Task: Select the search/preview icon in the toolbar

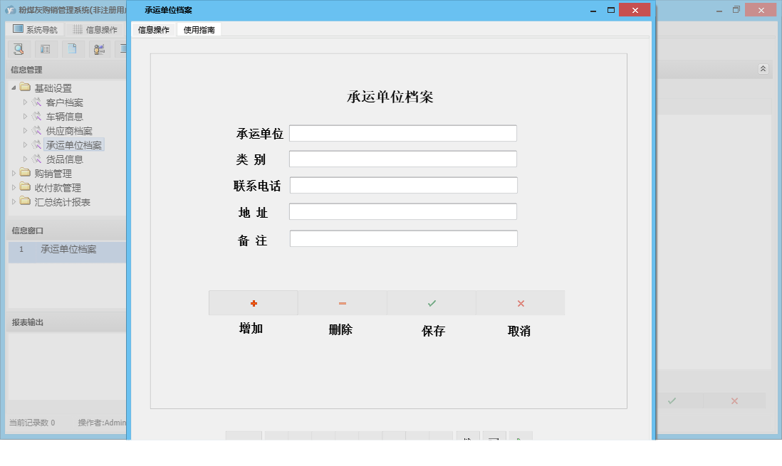Action: click(x=19, y=48)
